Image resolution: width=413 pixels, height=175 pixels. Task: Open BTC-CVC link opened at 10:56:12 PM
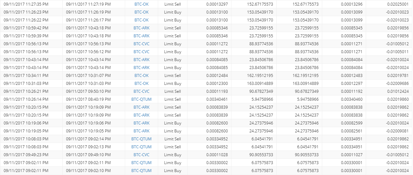click(141, 52)
